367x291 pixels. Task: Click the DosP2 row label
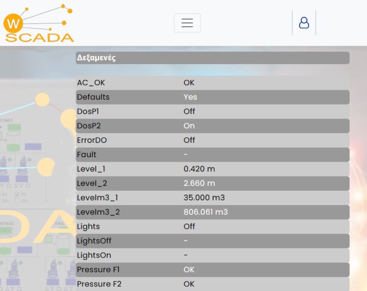[x=89, y=126]
